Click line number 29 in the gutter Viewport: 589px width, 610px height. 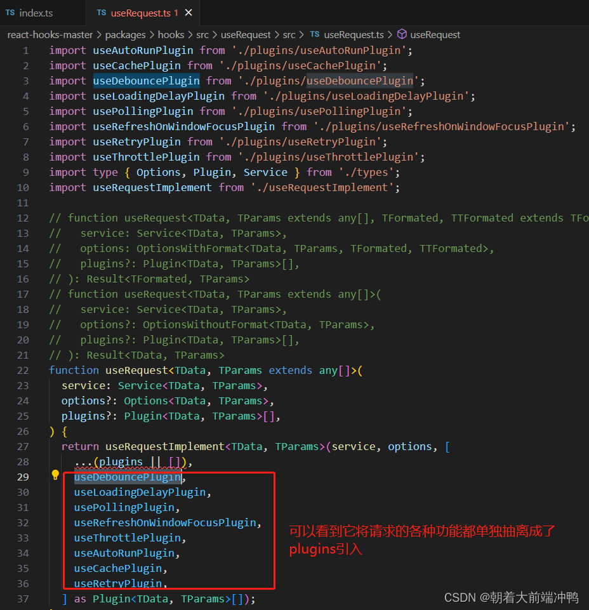click(x=23, y=477)
